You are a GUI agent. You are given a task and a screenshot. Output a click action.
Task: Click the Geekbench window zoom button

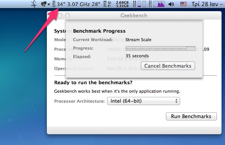click(x=68, y=15)
